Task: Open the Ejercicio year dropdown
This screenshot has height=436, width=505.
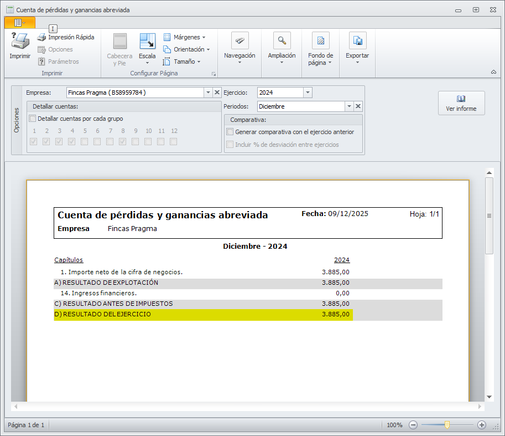Action: tap(308, 93)
